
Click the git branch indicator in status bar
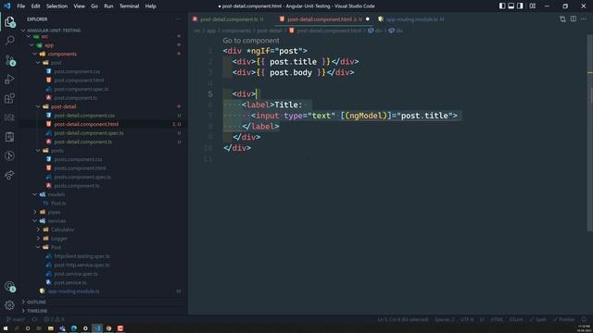16,319
